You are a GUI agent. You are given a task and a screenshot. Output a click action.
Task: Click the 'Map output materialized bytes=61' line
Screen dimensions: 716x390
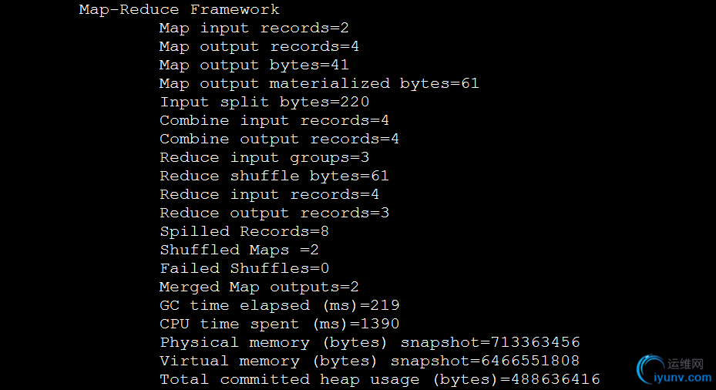[319, 83]
